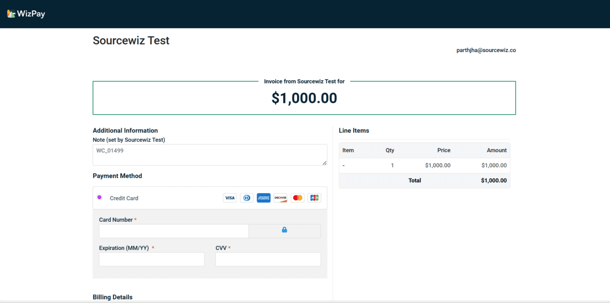Focus the Card Number input field
Viewport: 610px width, 303px height.
(174, 231)
